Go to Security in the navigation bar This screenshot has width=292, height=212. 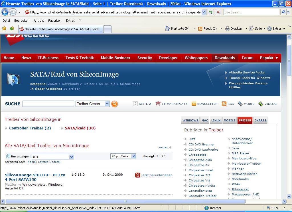click(145, 58)
